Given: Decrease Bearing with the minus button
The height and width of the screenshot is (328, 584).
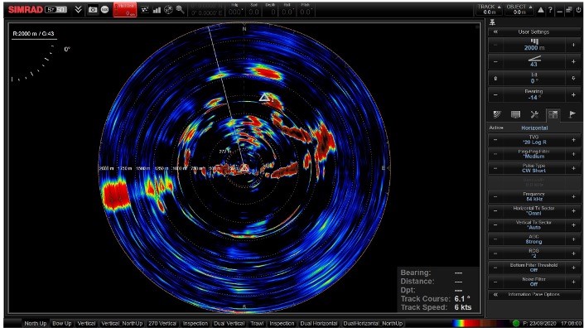Looking at the screenshot, I should (x=495, y=94).
